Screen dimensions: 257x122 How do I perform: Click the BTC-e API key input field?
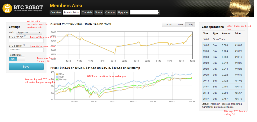pos(26,41)
